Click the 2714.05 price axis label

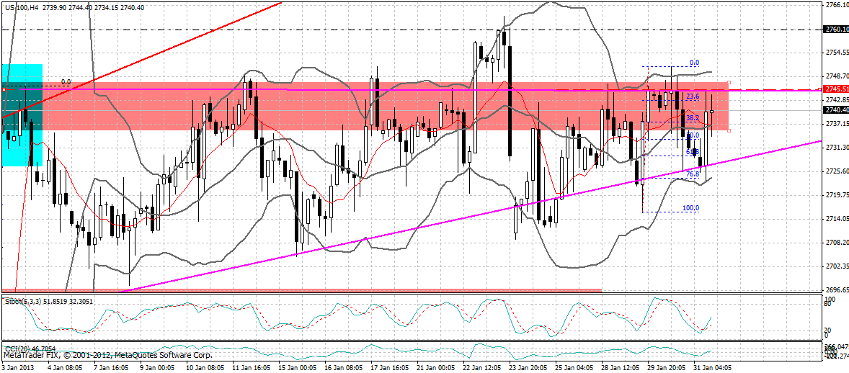pyautogui.click(x=837, y=219)
